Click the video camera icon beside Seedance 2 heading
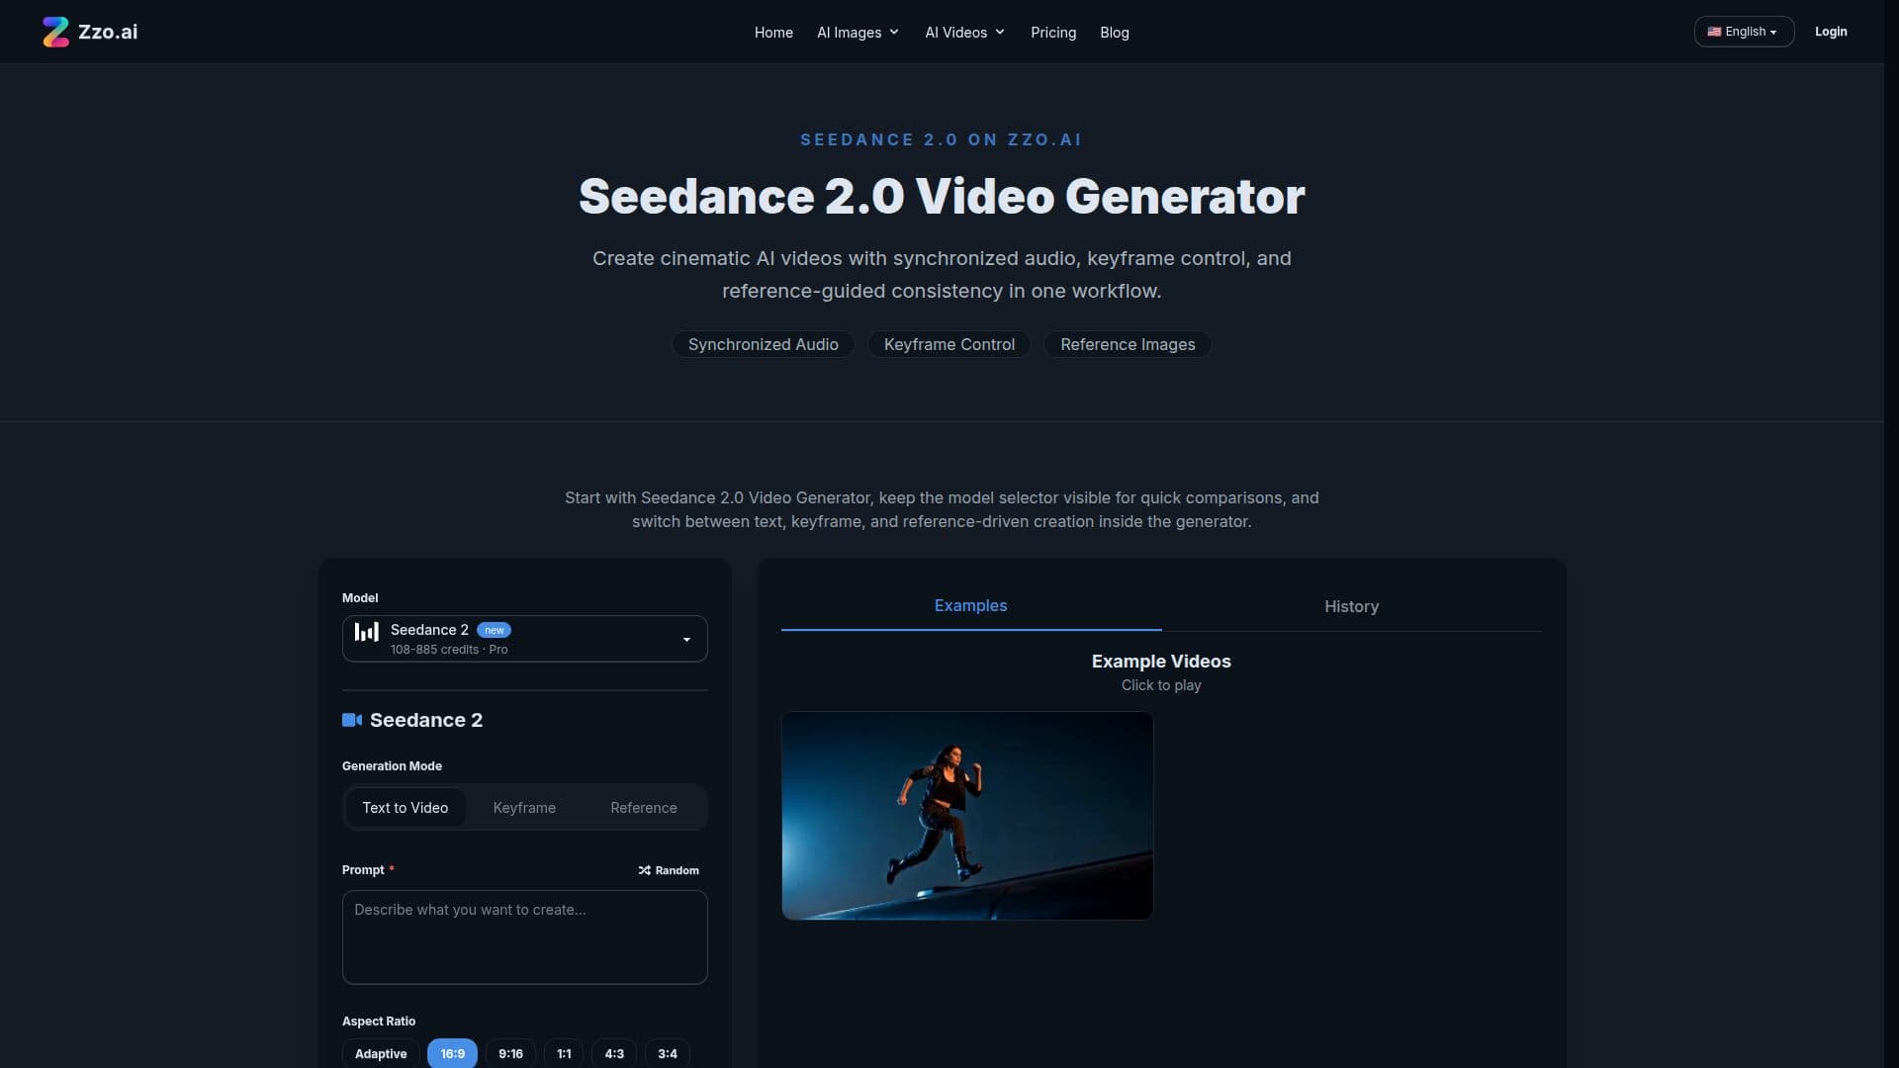Screen dimensions: 1899x1068 352,720
